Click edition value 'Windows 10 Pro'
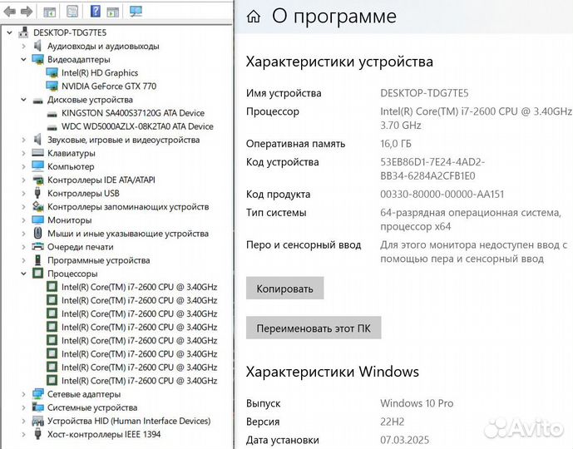The height and width of the screenshot is (449, 573). pyautogui.click(x=417, y=403)
